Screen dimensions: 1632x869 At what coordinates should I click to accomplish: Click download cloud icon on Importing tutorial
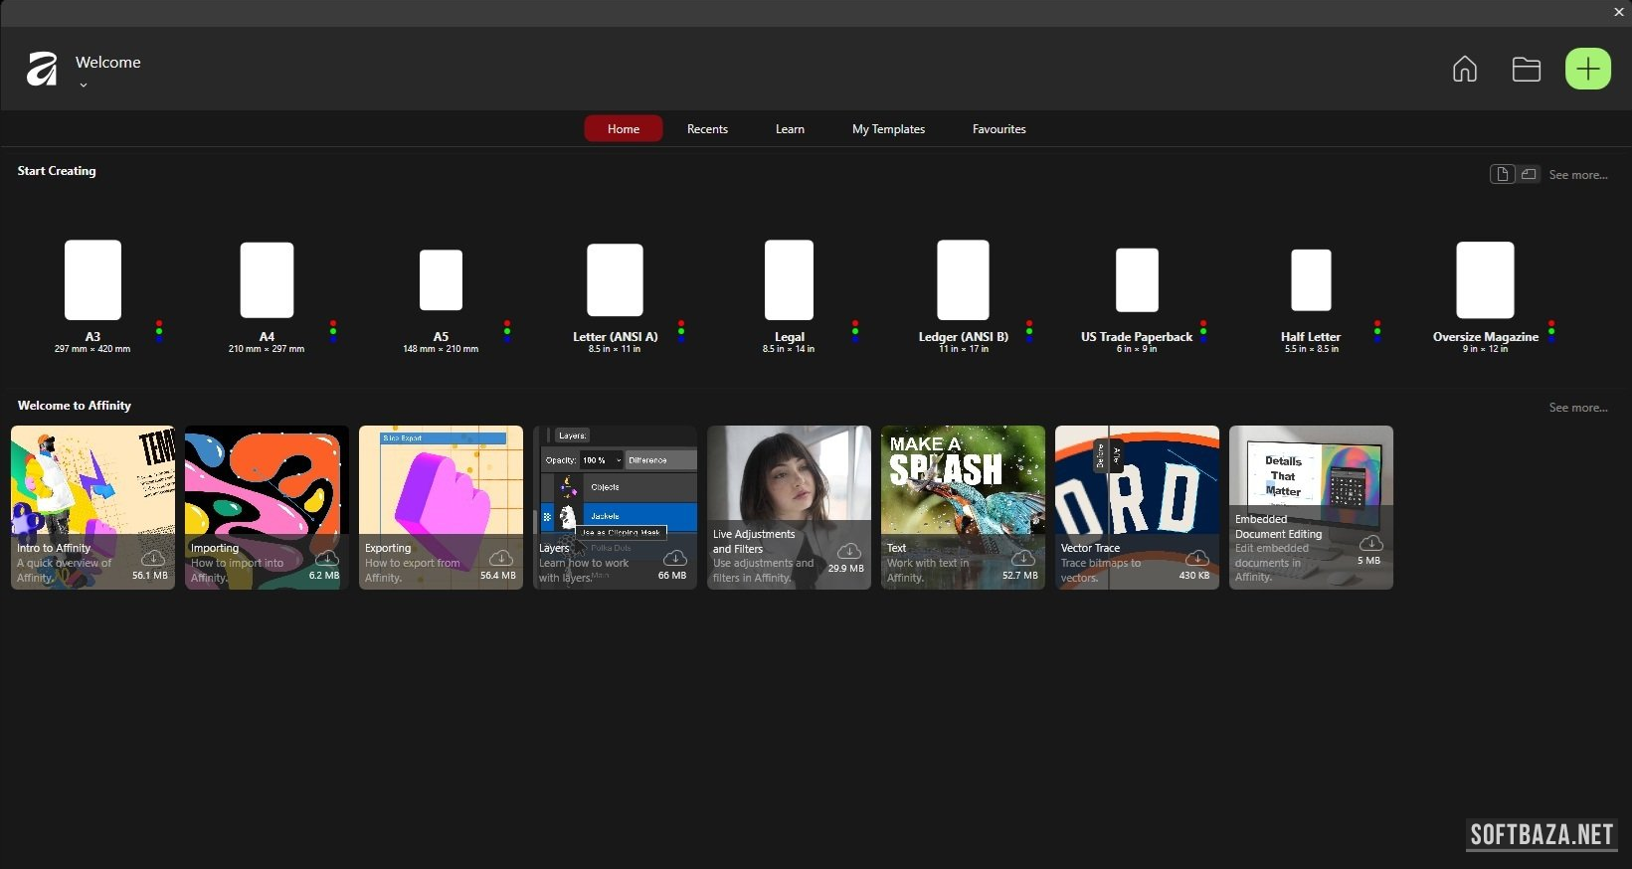326,558
